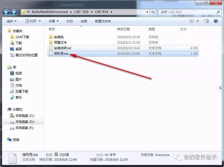The image size is (224, 167).
Task: Click the change view icon
Action: 192,21
